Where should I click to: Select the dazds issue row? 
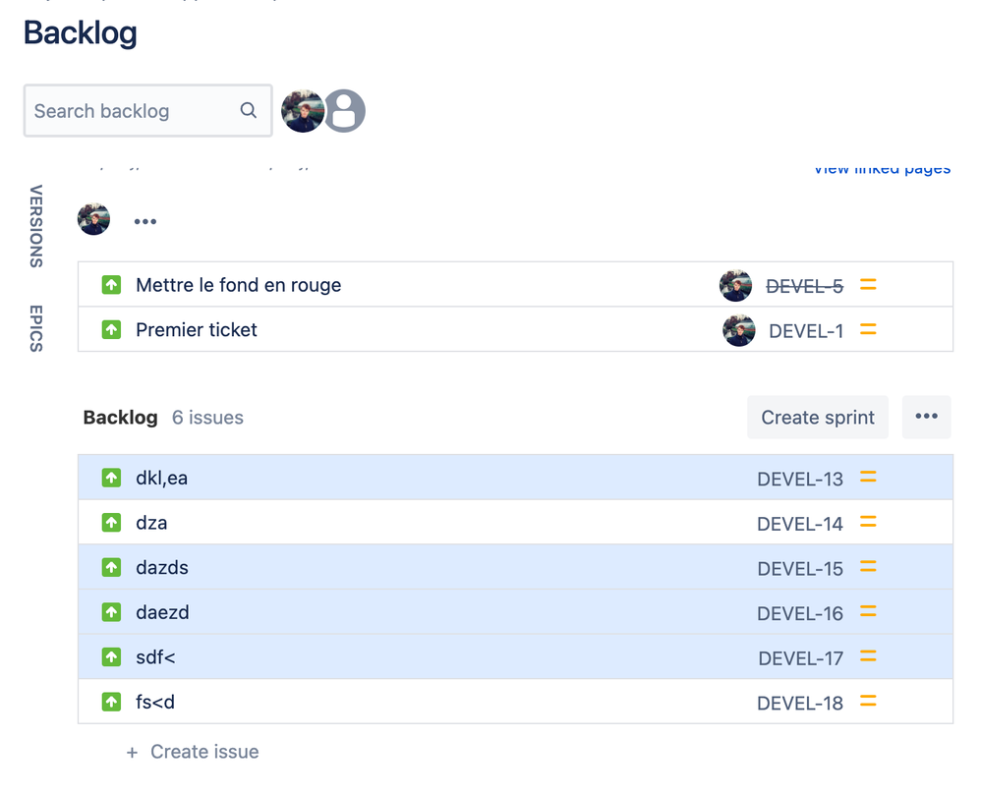pyautogui.click(x=515, y=567)
